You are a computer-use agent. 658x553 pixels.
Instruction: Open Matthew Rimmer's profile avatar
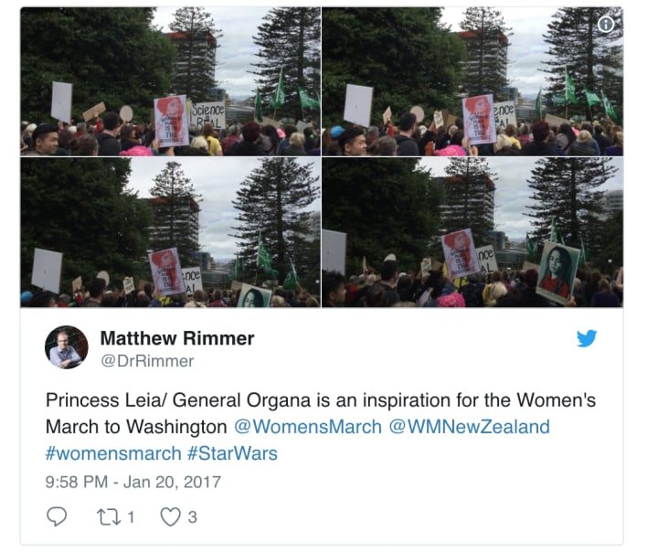coord(67,347)
